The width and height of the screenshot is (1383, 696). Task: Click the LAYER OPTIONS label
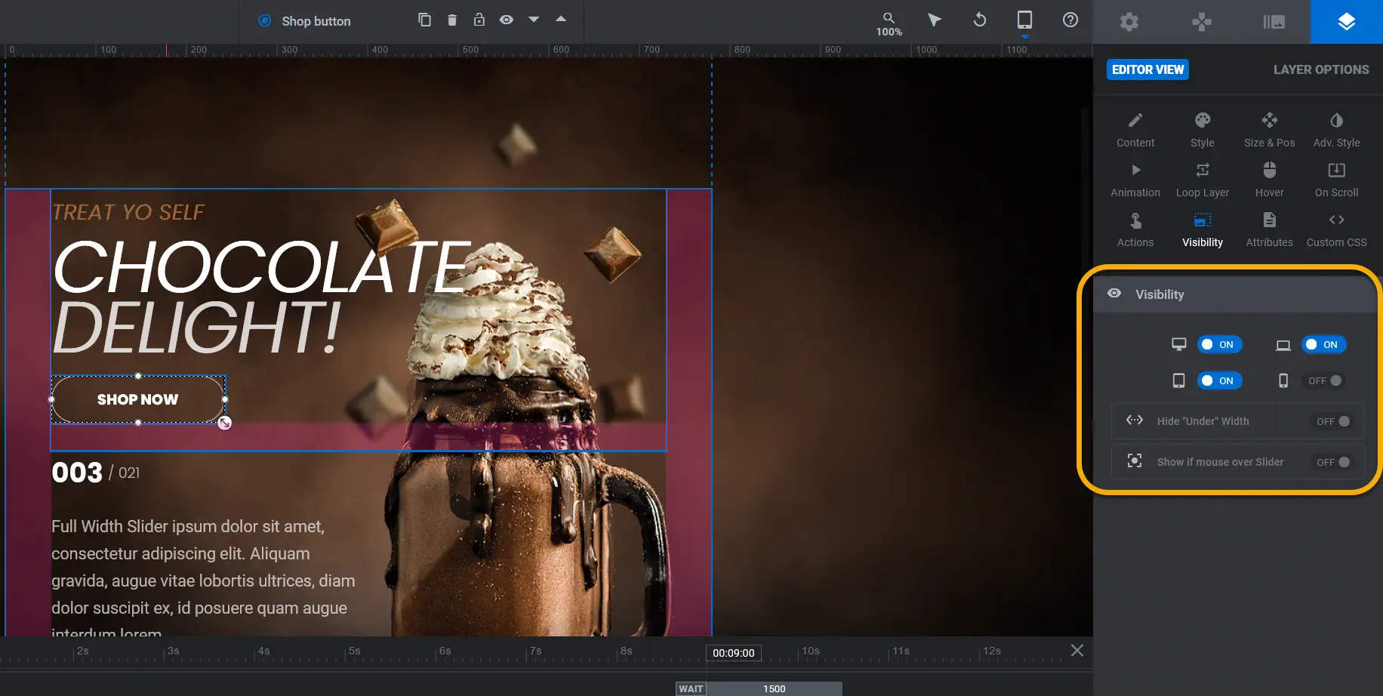(1321, 69)
